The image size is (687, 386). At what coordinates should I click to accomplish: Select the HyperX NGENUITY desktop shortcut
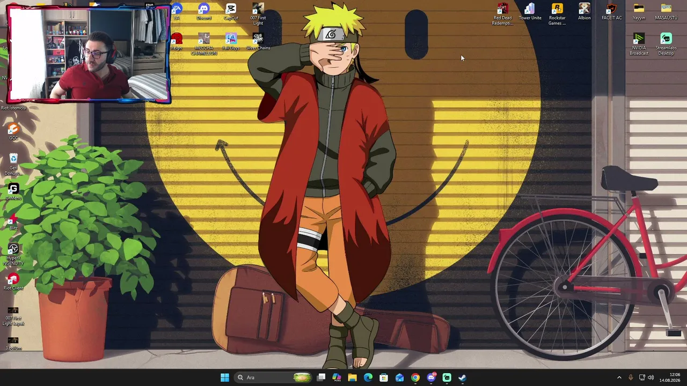tap(13, 255)
